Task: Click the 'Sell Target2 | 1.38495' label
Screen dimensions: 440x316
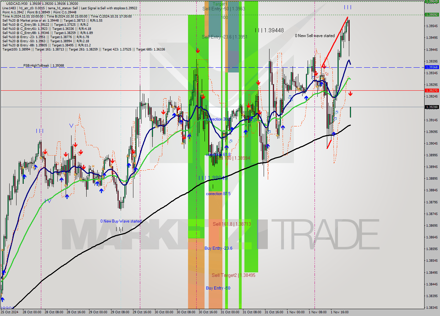Action: pyautogui.click(x=233, y=275)
